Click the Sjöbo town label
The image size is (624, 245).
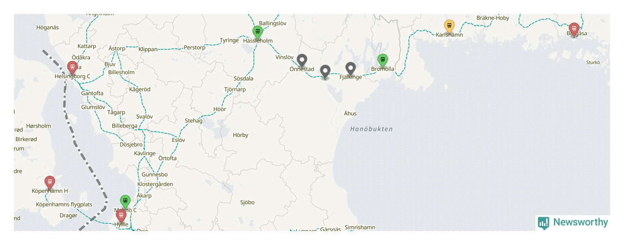point(247,202)
